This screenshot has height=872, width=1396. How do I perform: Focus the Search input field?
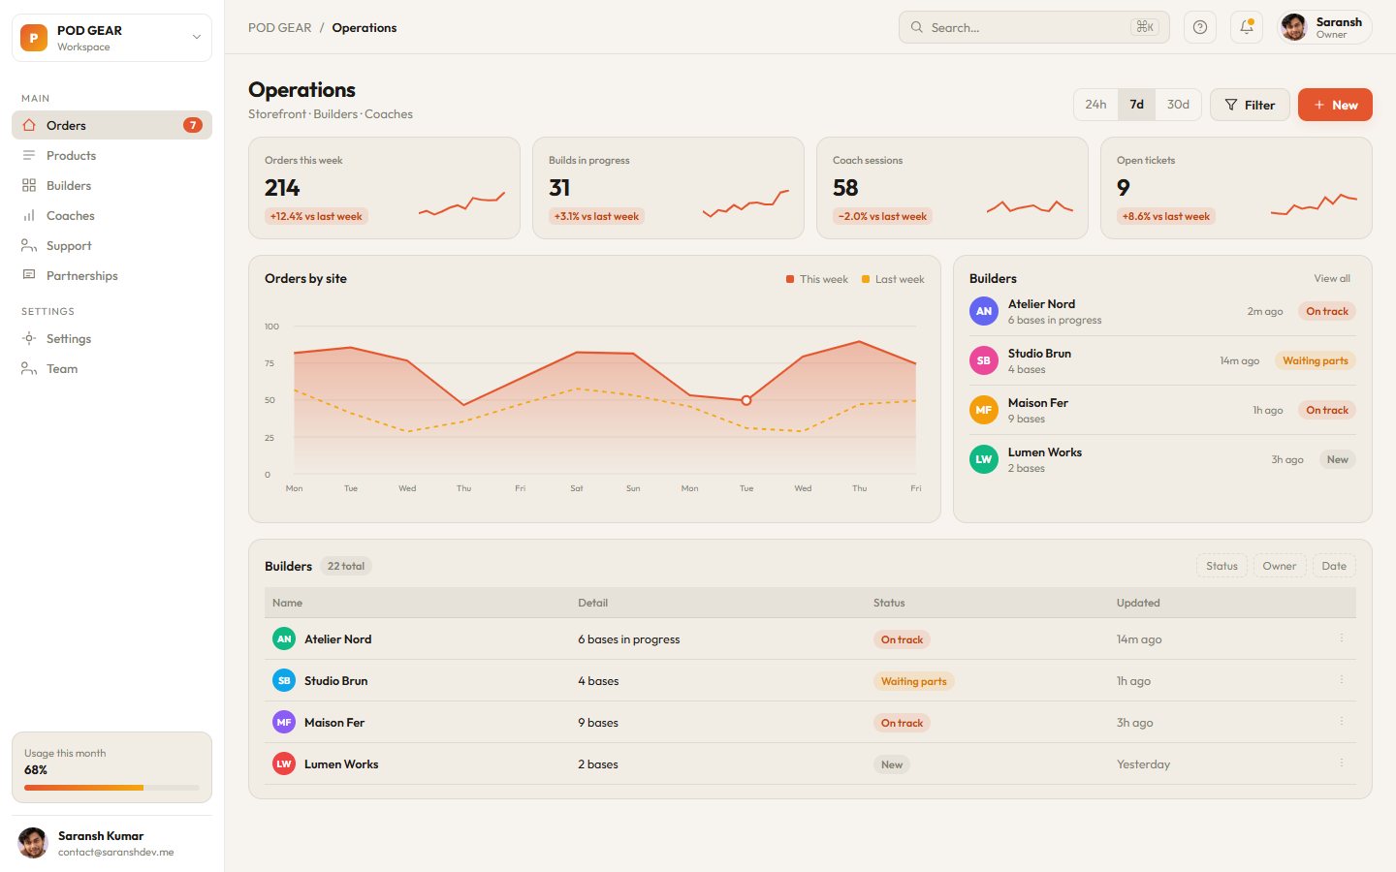(x=1034, y=27)
